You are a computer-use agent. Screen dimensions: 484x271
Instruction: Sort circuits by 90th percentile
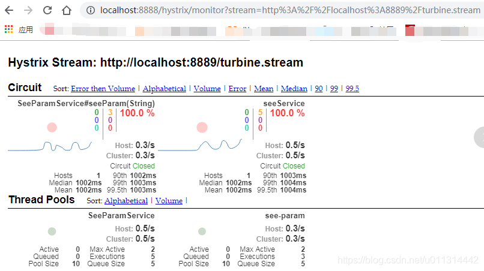[318, 89]
